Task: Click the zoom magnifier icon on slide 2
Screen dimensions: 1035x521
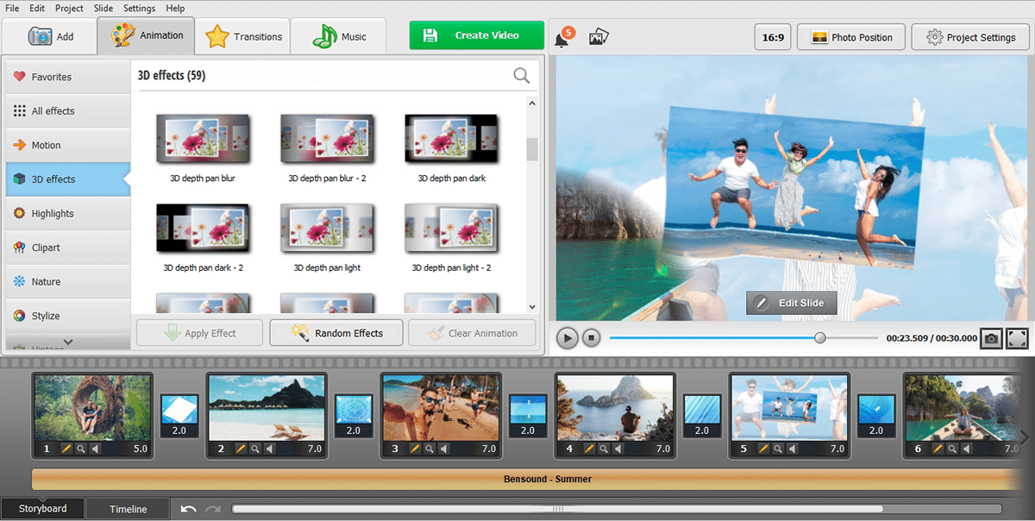Action: (255, 449)
